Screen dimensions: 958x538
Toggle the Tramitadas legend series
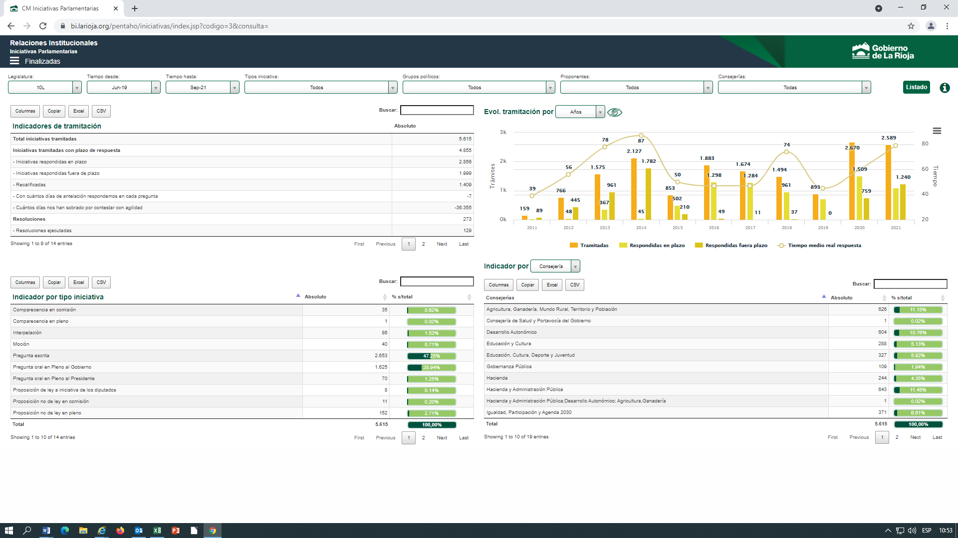click(x=589, y=245)
